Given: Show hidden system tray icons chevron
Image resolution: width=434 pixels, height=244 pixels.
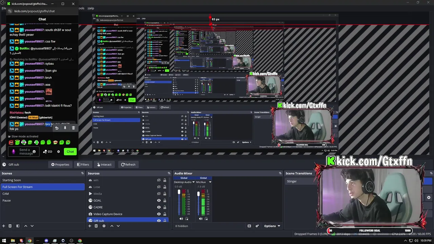Looking at the screenshot, I should click(406, 241).
